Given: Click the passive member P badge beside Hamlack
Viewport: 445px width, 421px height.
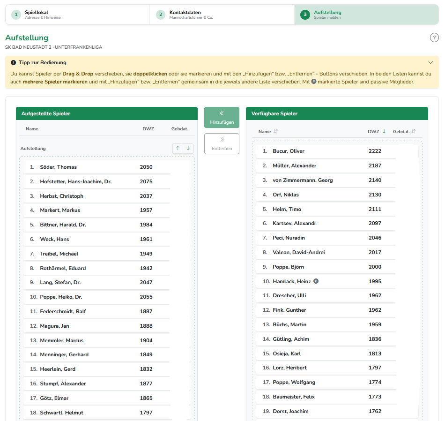Looking at the screenshot, I should click(x=316, y=281).
